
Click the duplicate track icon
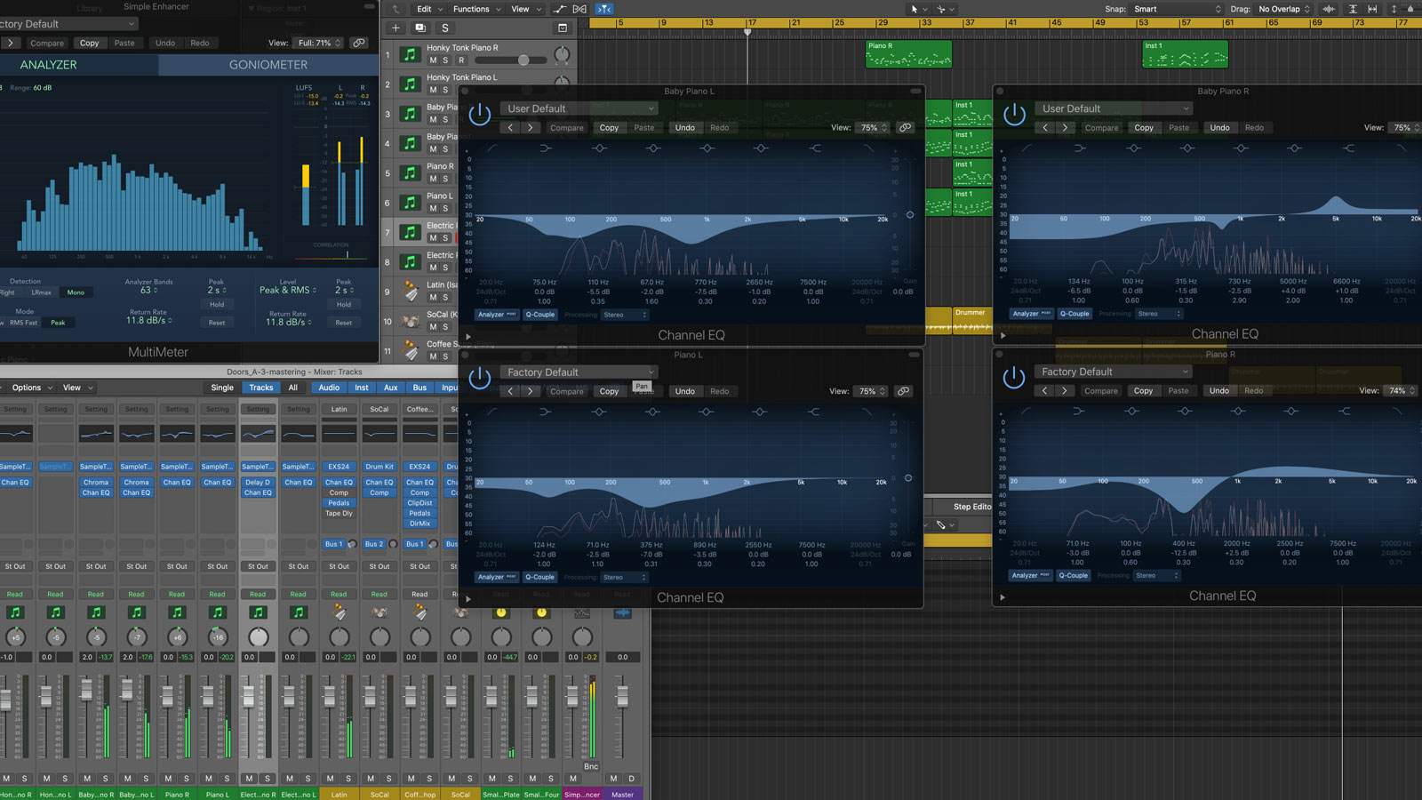[x=420, y=28]
